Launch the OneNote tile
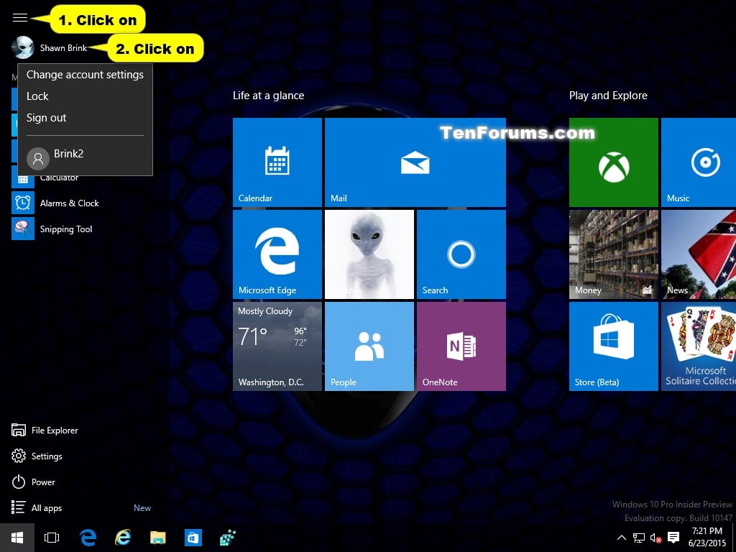 [x=461, y=346]
